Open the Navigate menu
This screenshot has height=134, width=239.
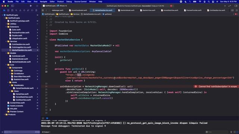pyautogui.click(x=43, y=1)
